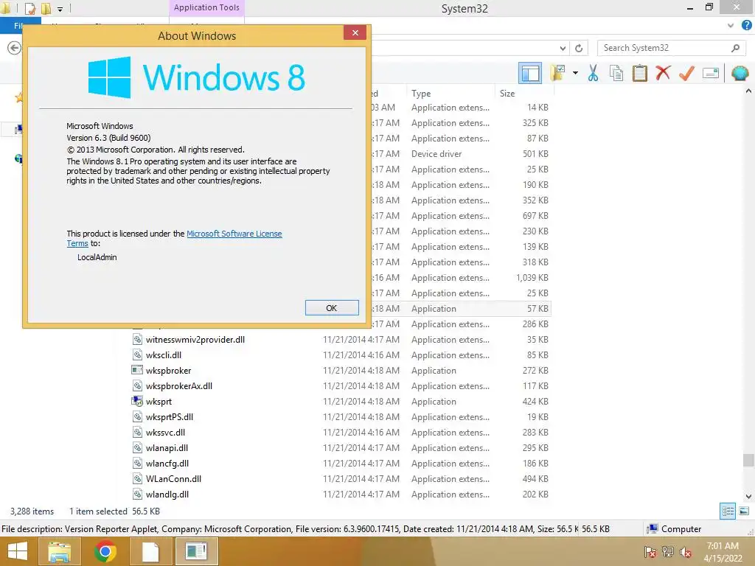
Task: Select wksprtPS.dll file
Action: pos(170,417)
